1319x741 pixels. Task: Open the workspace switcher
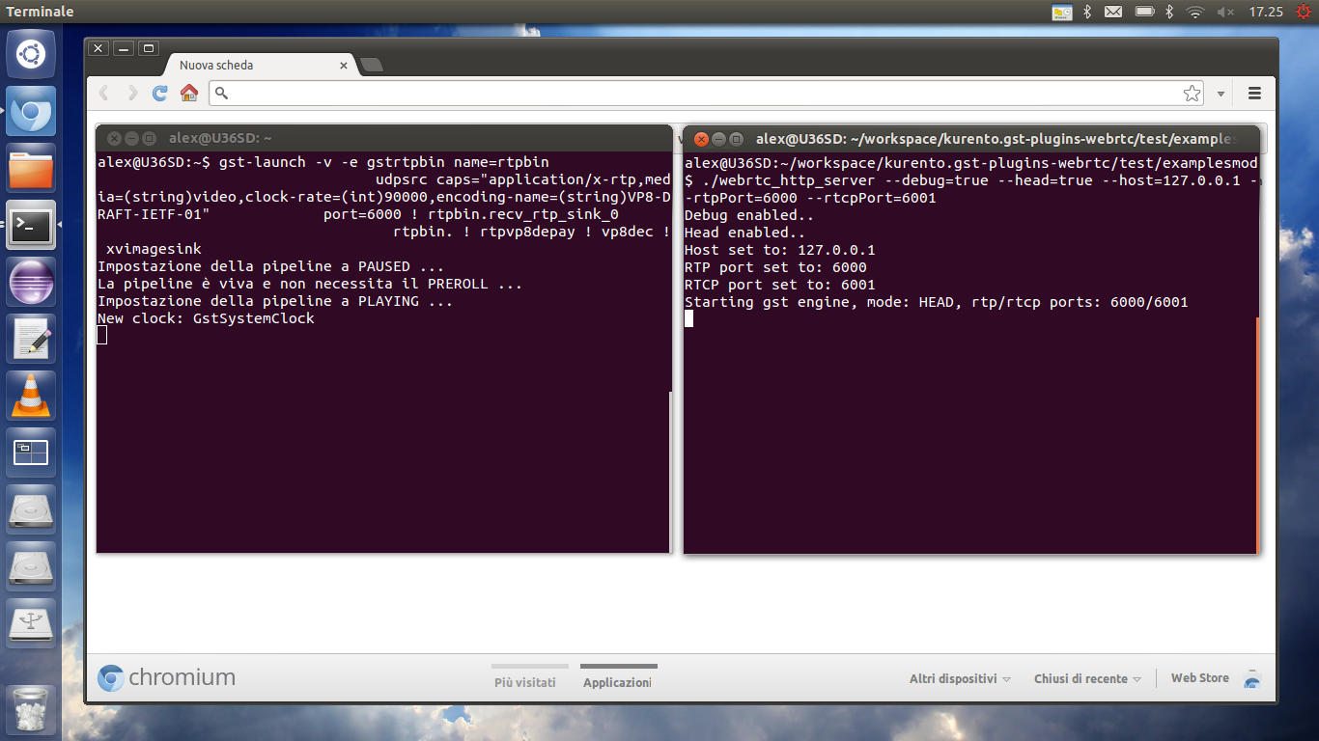[31, 453]
